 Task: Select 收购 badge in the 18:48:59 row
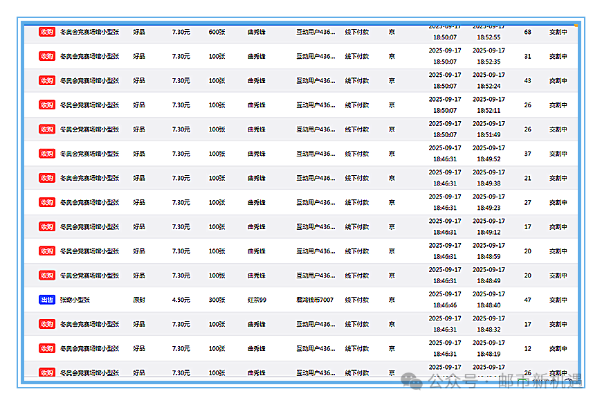click(x=46, y=251)
